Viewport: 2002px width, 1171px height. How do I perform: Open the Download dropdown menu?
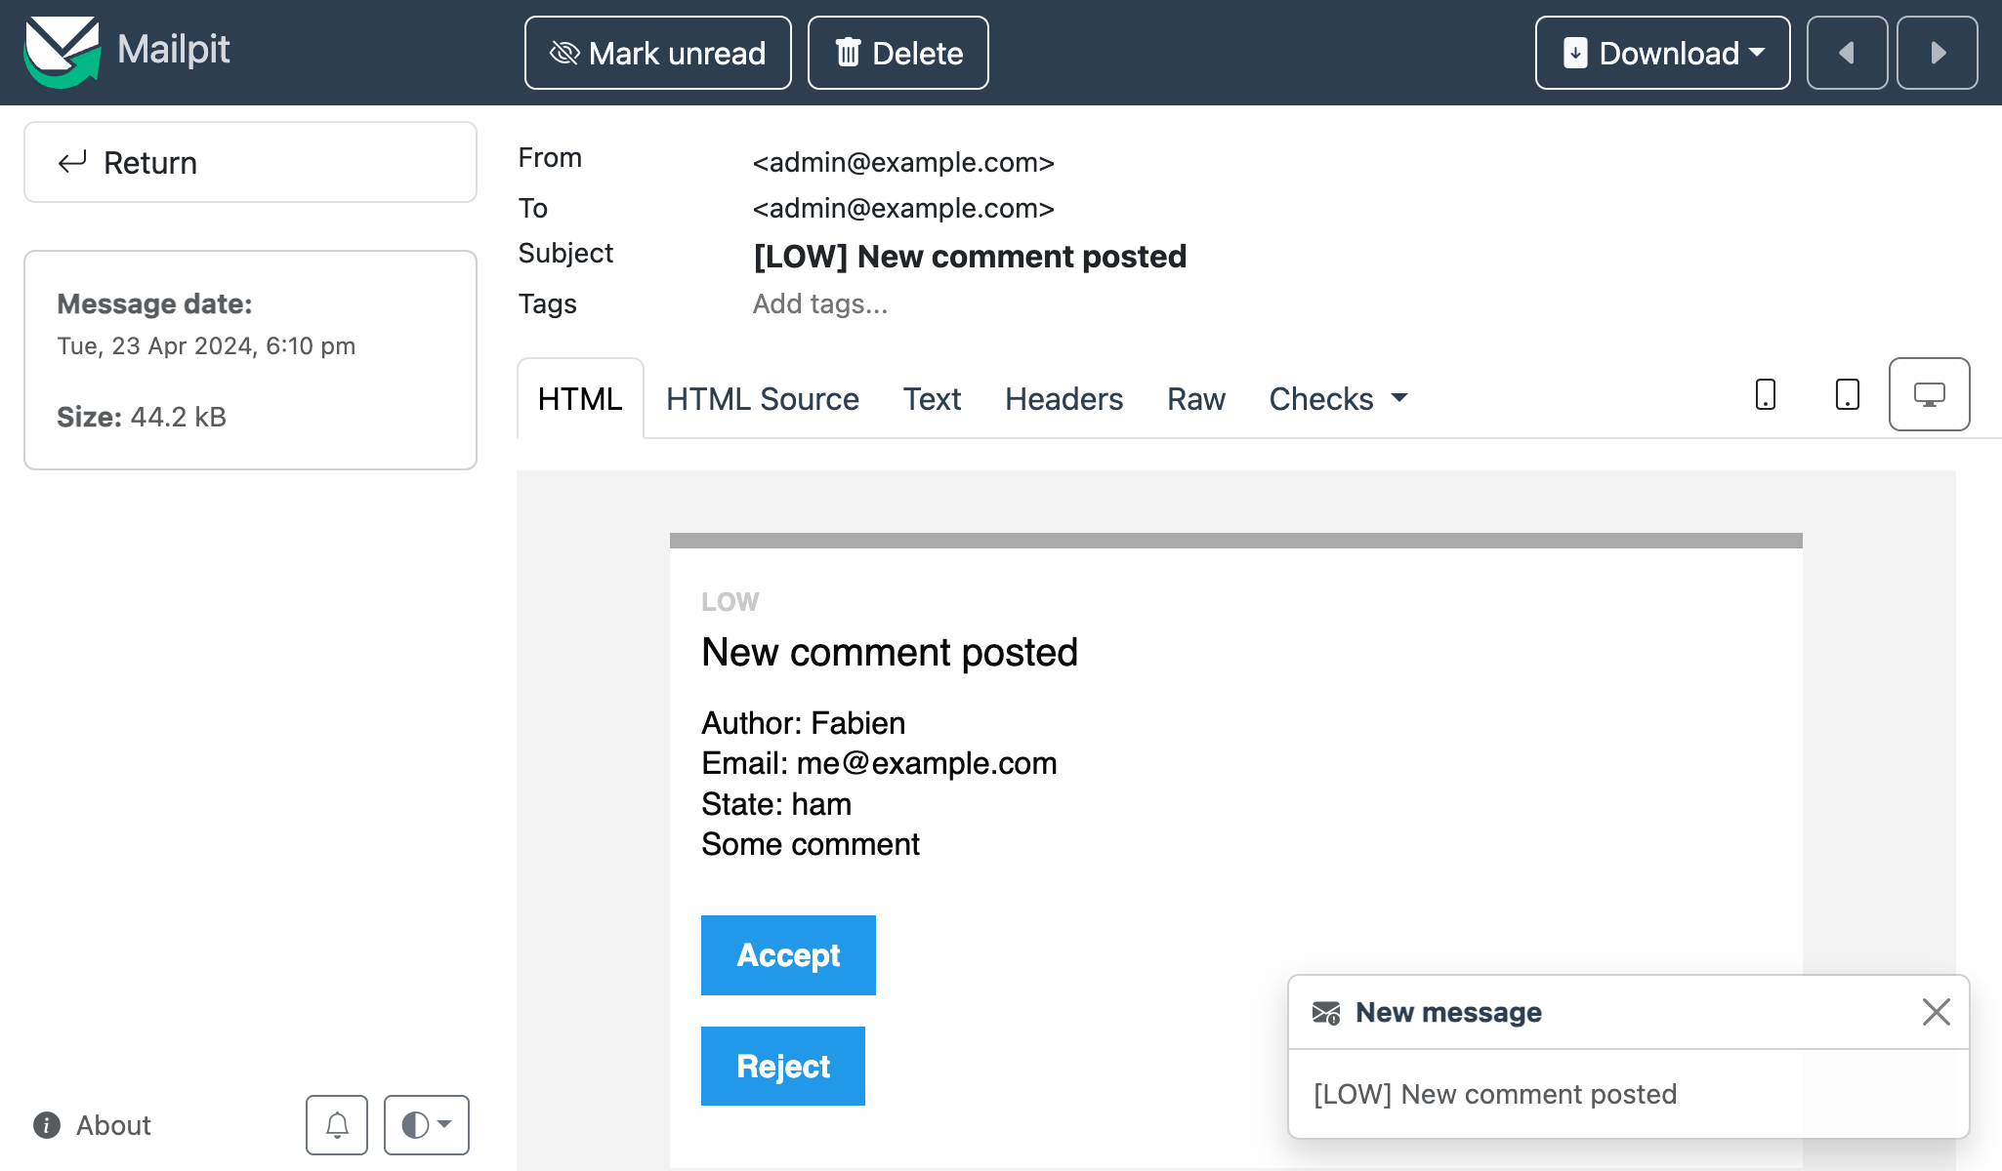tap(1662, 53)
